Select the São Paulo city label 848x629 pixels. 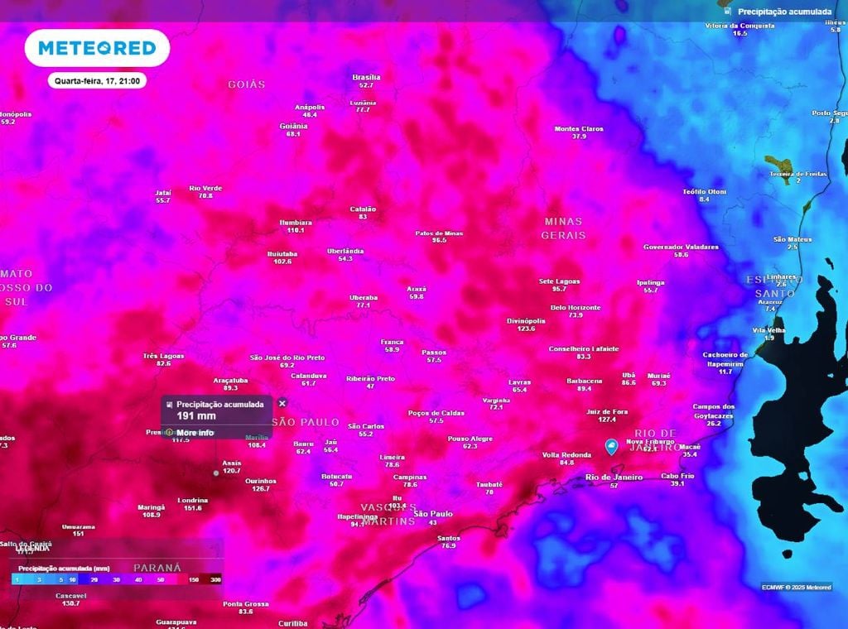[x=431, y=514]
